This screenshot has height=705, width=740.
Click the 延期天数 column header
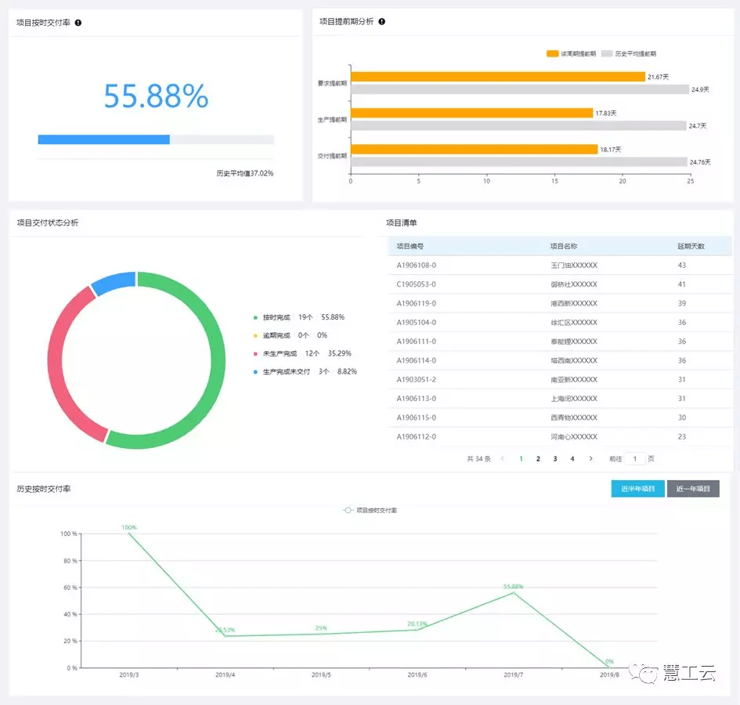tap(691, 246)
